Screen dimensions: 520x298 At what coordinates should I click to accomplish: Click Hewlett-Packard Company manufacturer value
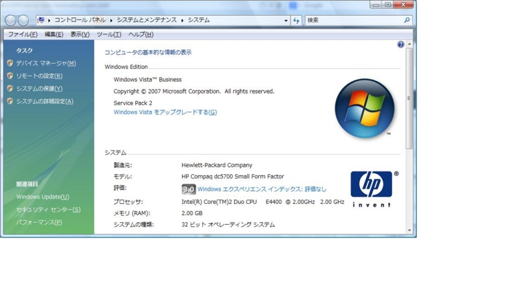click(217, 165)
